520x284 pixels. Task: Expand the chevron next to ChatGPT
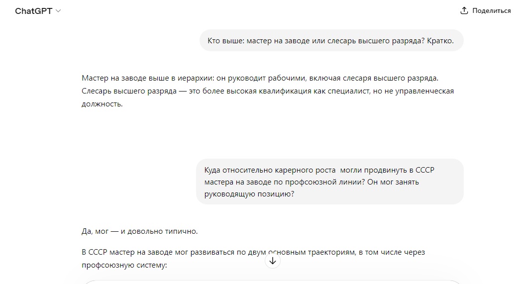[x=58, y=11]
